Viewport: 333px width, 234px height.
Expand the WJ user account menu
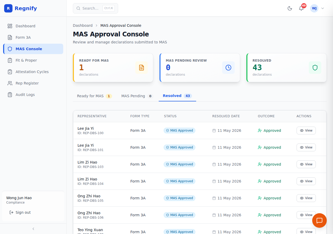tap(317, 8)
